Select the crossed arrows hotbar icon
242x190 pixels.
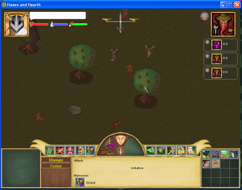[50, 150]
